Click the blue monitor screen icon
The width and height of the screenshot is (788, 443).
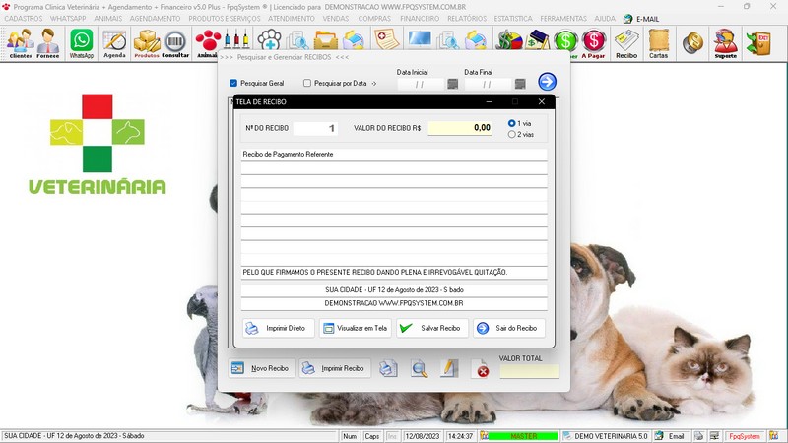(420, 39)
